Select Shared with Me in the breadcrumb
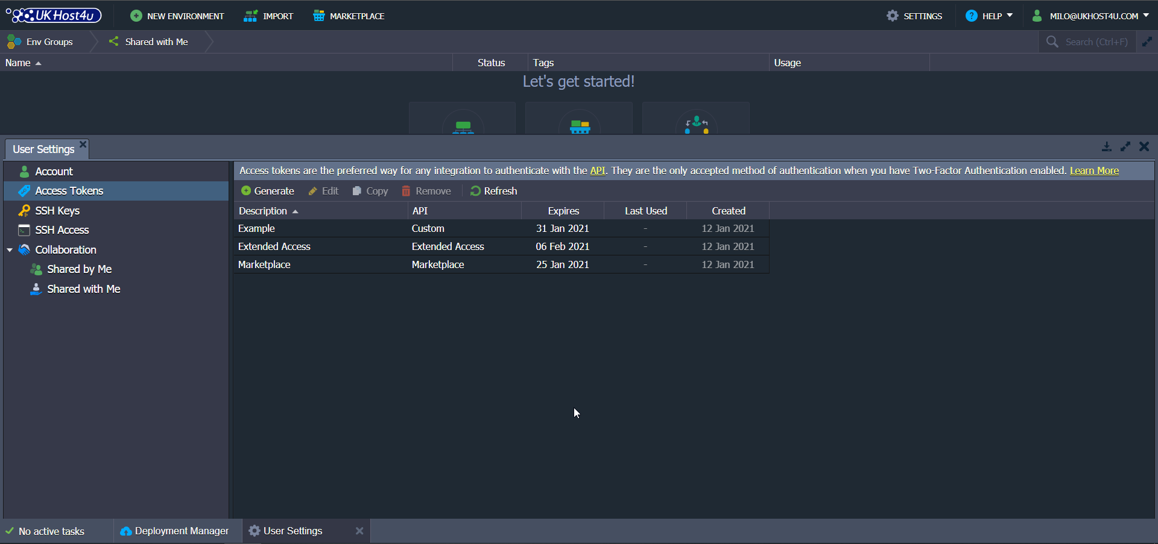Viewport: 1158px width, 544px height. click(156, 42)
